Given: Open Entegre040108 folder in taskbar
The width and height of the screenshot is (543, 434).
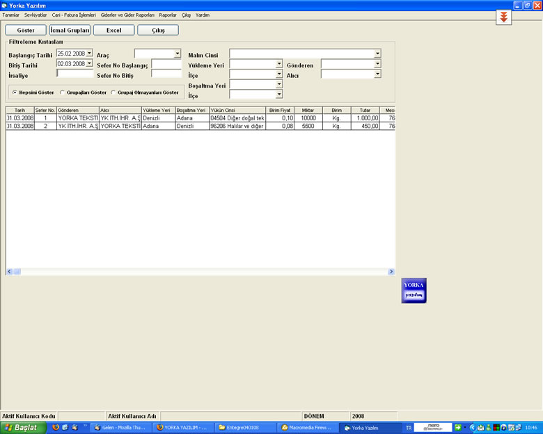Looking at the screenshot, I should (246, 428).
